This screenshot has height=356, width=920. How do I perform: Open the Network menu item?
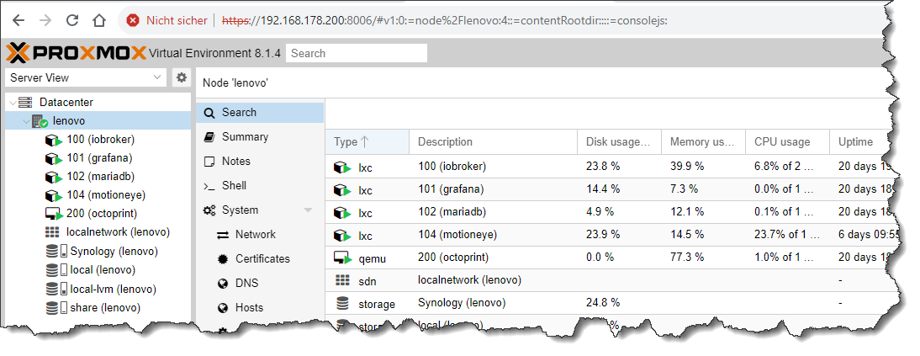(260, 235)
